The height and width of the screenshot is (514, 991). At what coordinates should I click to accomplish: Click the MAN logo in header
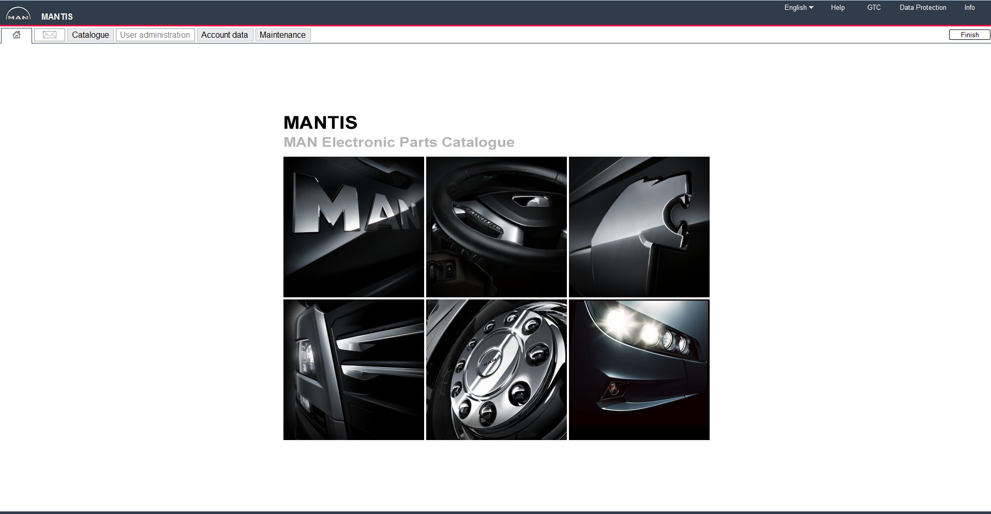pos(18,14)
